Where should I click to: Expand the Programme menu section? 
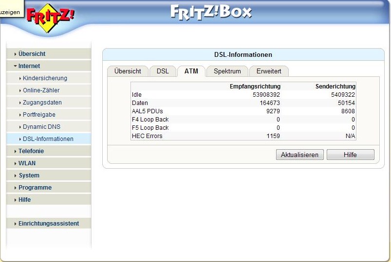[x=49, y=188]
